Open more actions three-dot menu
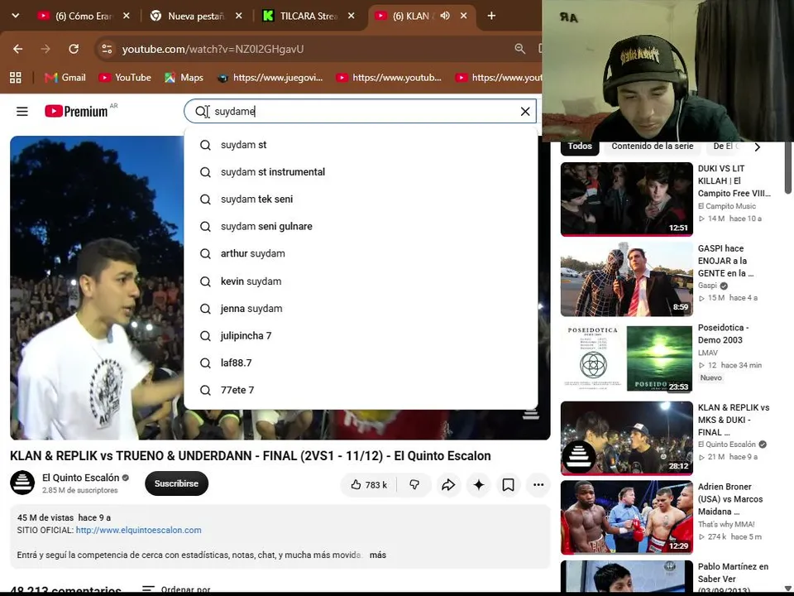 pos(538,485)
